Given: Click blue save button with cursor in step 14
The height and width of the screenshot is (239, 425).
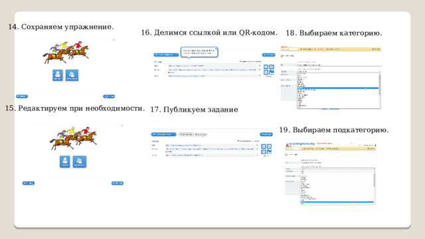Looking at the screenshot, I should (109, 96).
